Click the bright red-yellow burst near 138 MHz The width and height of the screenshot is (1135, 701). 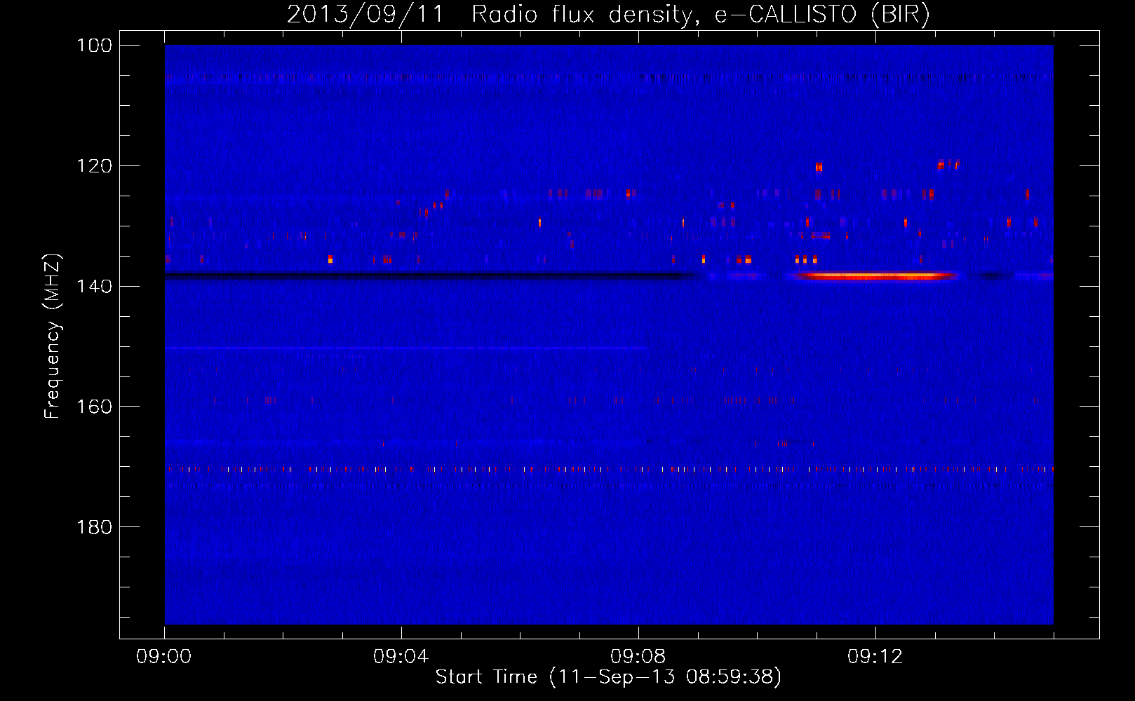coord(877,276)
